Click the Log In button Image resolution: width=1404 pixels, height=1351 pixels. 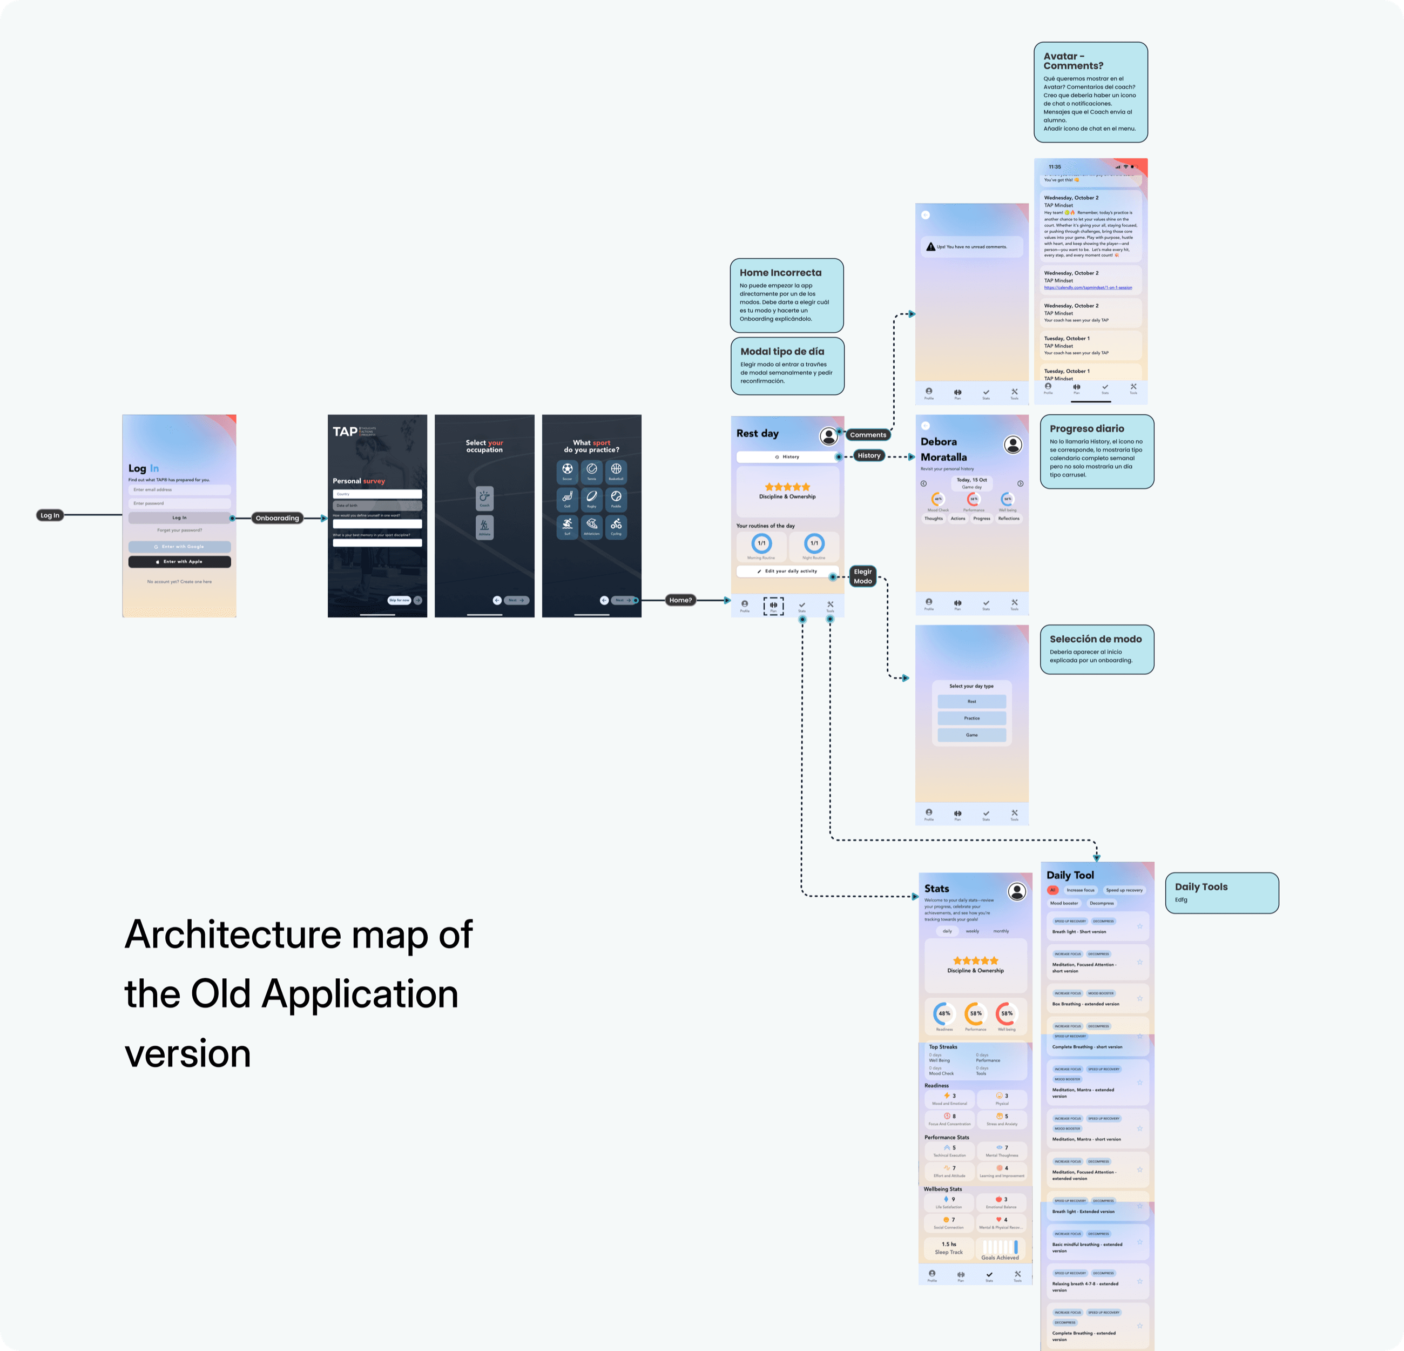[x=180, y=517]
